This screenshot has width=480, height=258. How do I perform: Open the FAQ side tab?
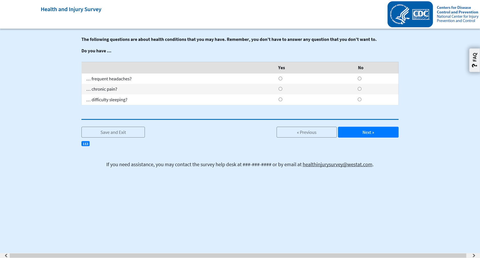[474, 60]
